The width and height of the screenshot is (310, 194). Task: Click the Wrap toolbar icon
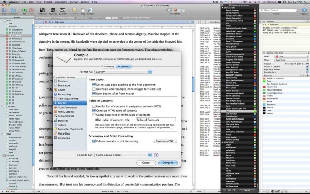pos(83,10)
